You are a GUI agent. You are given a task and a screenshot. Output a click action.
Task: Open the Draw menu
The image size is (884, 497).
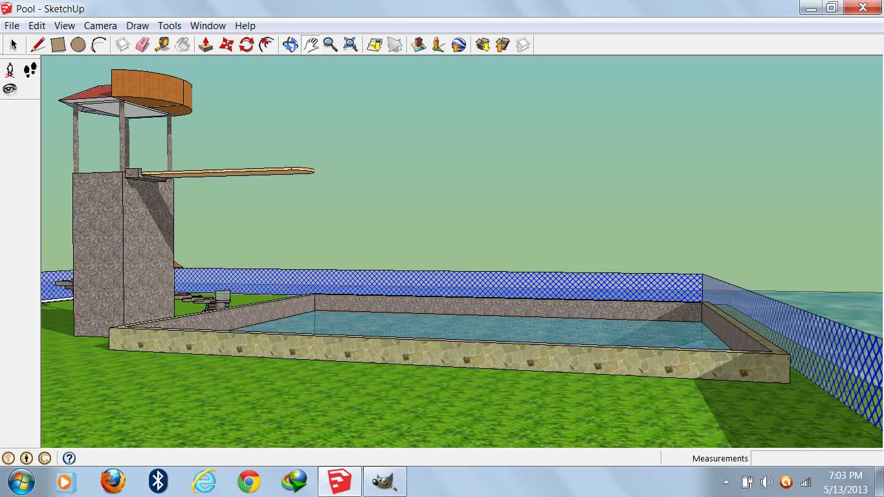coord(137,26)
